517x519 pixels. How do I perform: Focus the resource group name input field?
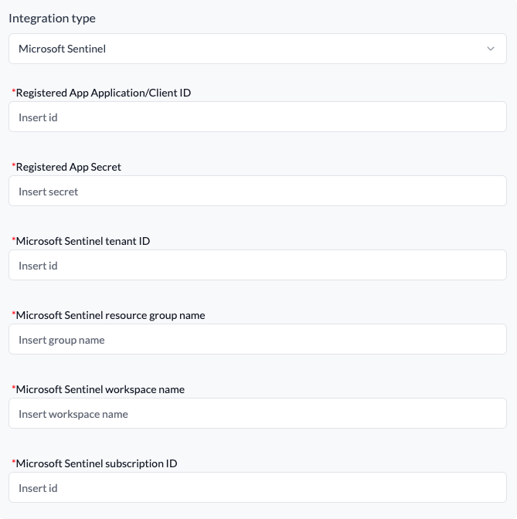pyautogui.click(x=257, y=339)
